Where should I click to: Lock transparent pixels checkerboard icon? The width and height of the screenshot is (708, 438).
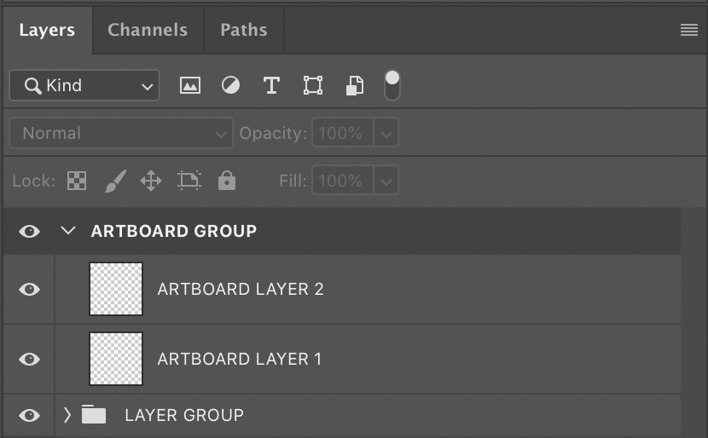pyautogui.click(x=77, y=181)
